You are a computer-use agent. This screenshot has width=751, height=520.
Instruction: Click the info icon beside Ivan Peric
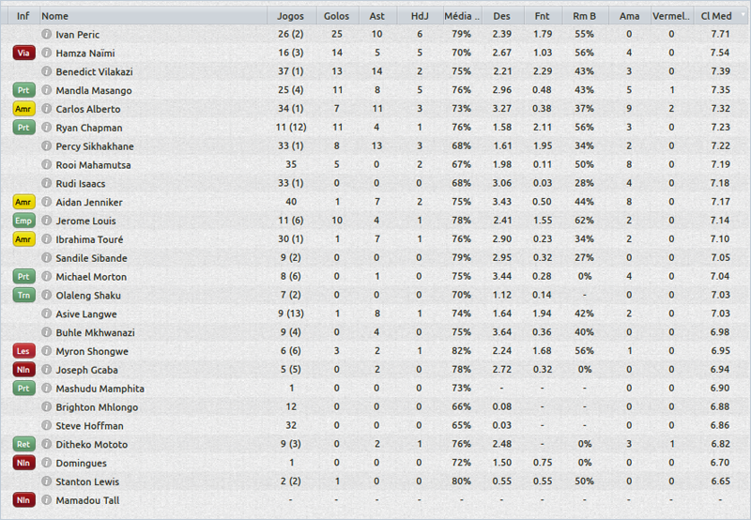point(46,35)
